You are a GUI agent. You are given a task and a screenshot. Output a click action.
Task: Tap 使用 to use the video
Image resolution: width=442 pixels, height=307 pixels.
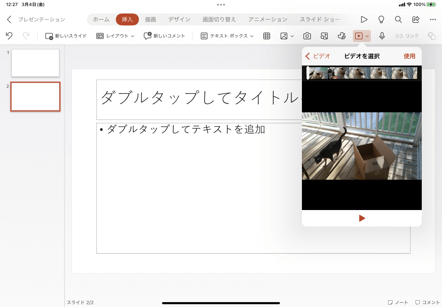(409, 56)
